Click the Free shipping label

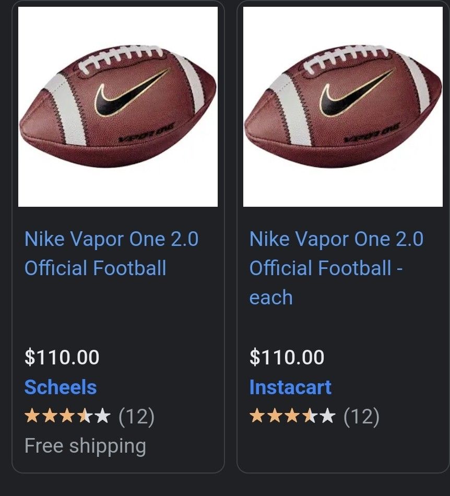click(86, 446)
